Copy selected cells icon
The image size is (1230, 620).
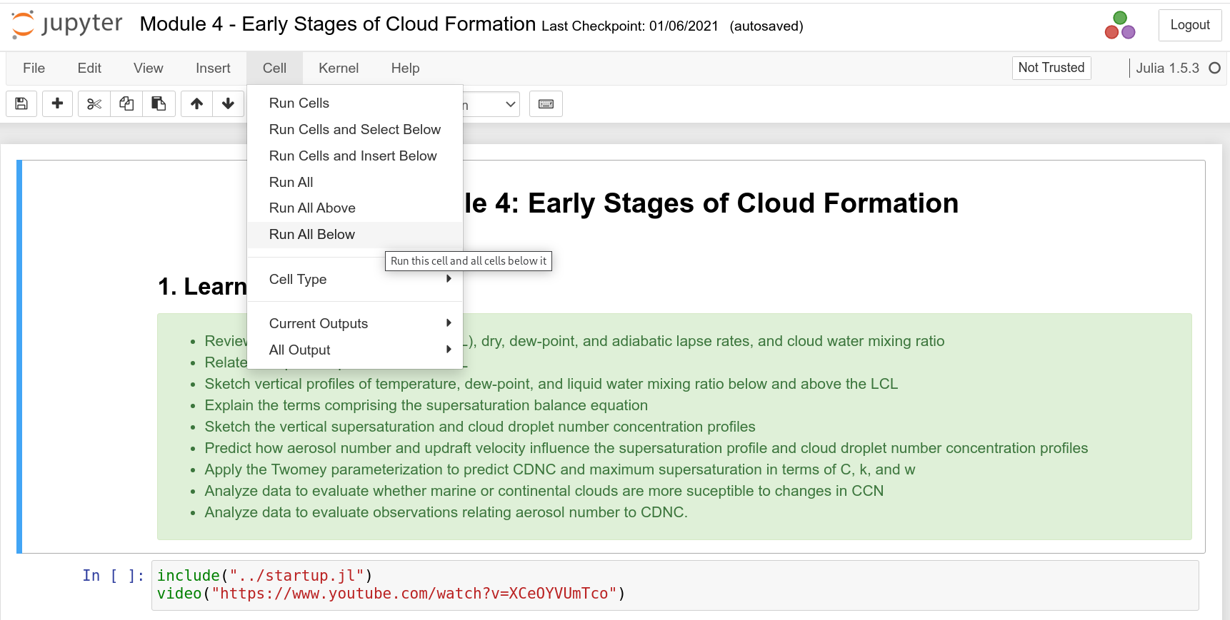pos(126,104)
